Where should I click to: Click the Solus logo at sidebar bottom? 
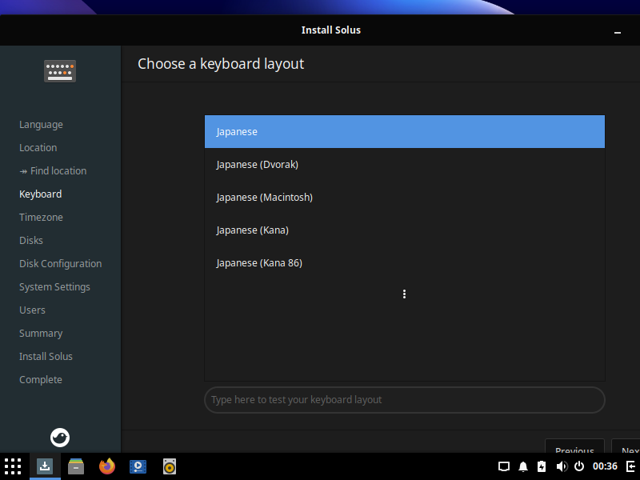pyautogui.click(x=60, y=438)
